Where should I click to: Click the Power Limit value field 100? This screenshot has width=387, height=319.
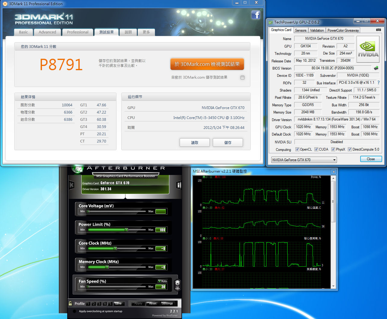[x=161, y=230]
